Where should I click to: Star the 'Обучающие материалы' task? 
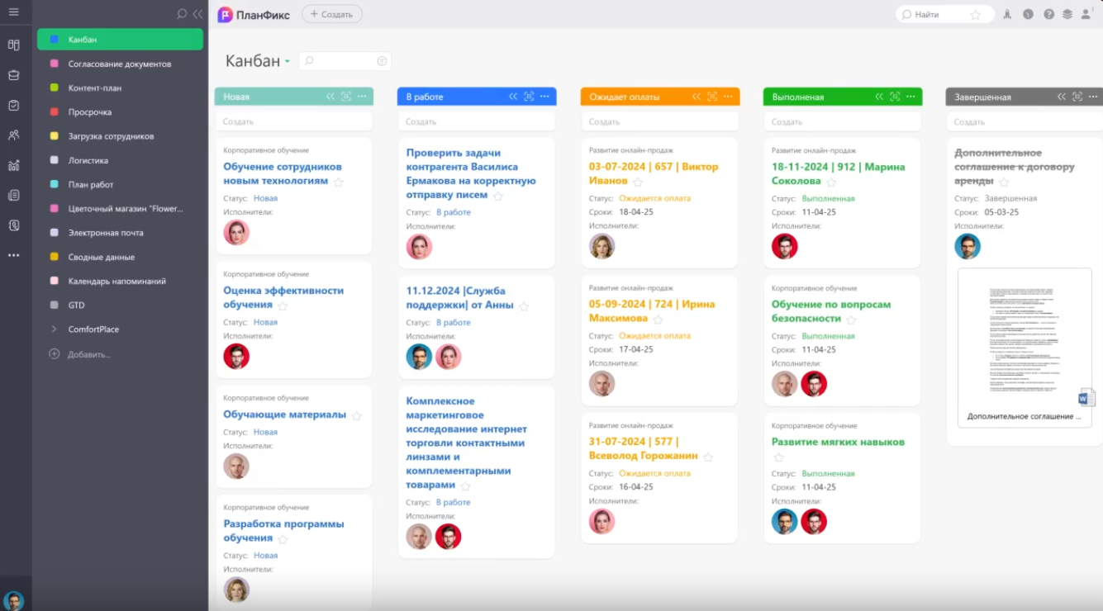pyautogui.click(x=357, y=416)
